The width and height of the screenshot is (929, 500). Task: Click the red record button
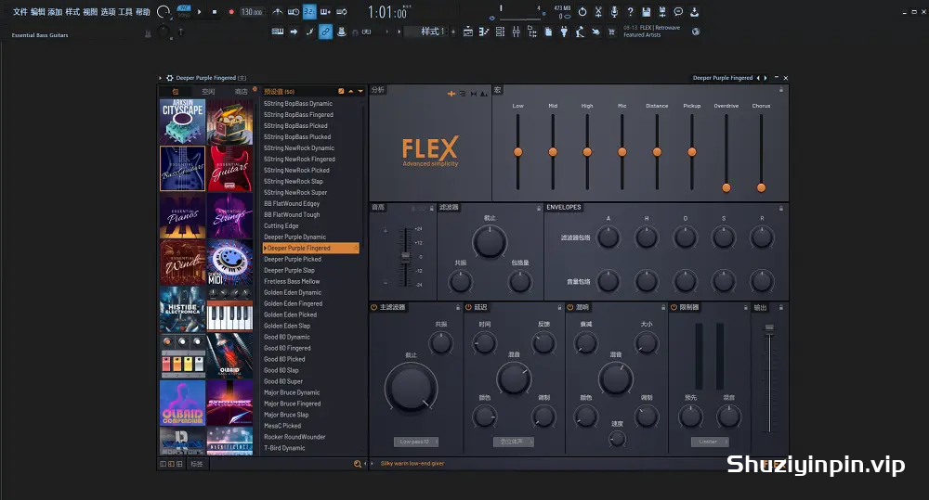[231, 12]
